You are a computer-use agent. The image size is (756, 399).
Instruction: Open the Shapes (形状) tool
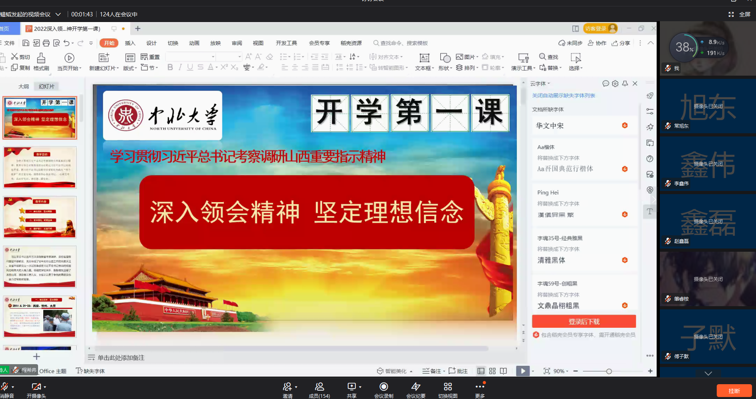[445, 58]
